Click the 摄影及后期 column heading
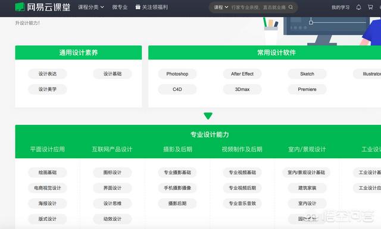This screenshot has height=229, width=381. tap(177, 149)
